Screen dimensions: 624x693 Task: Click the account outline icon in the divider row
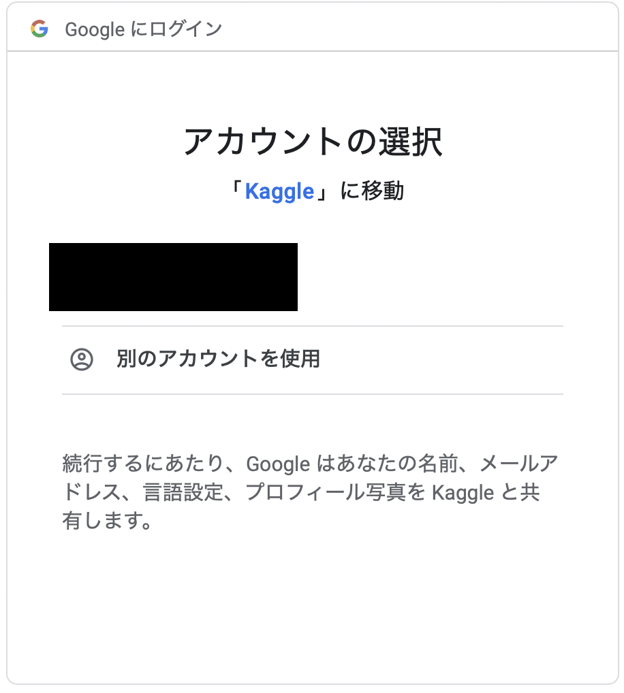point(81,359)
